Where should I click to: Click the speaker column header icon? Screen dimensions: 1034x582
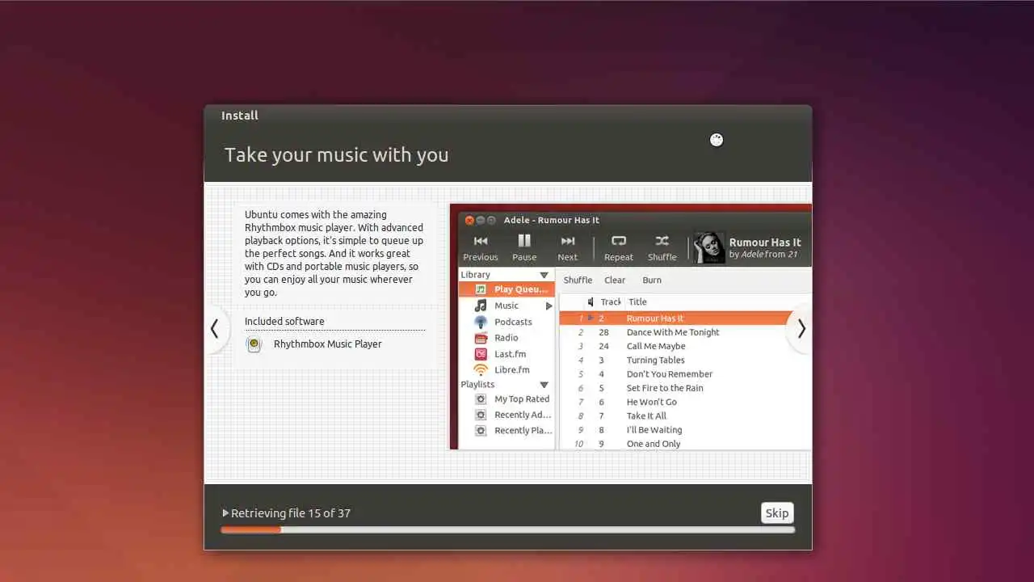coord(591,302)
